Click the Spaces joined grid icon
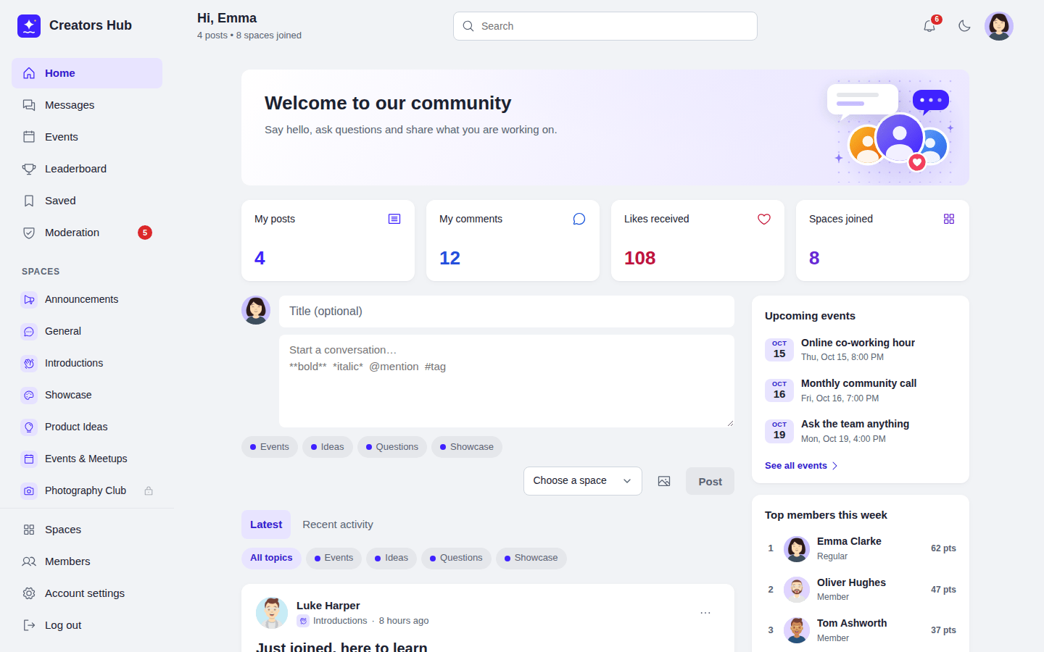 pos(949,219)
